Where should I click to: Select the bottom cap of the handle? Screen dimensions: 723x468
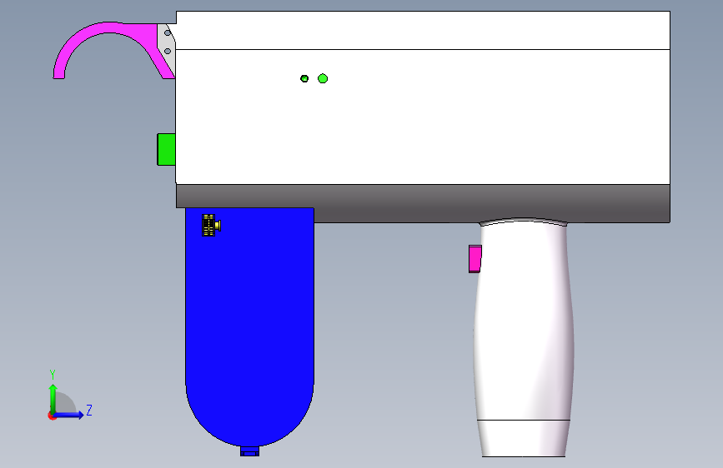pyautogui.click(x=524, y=439)
